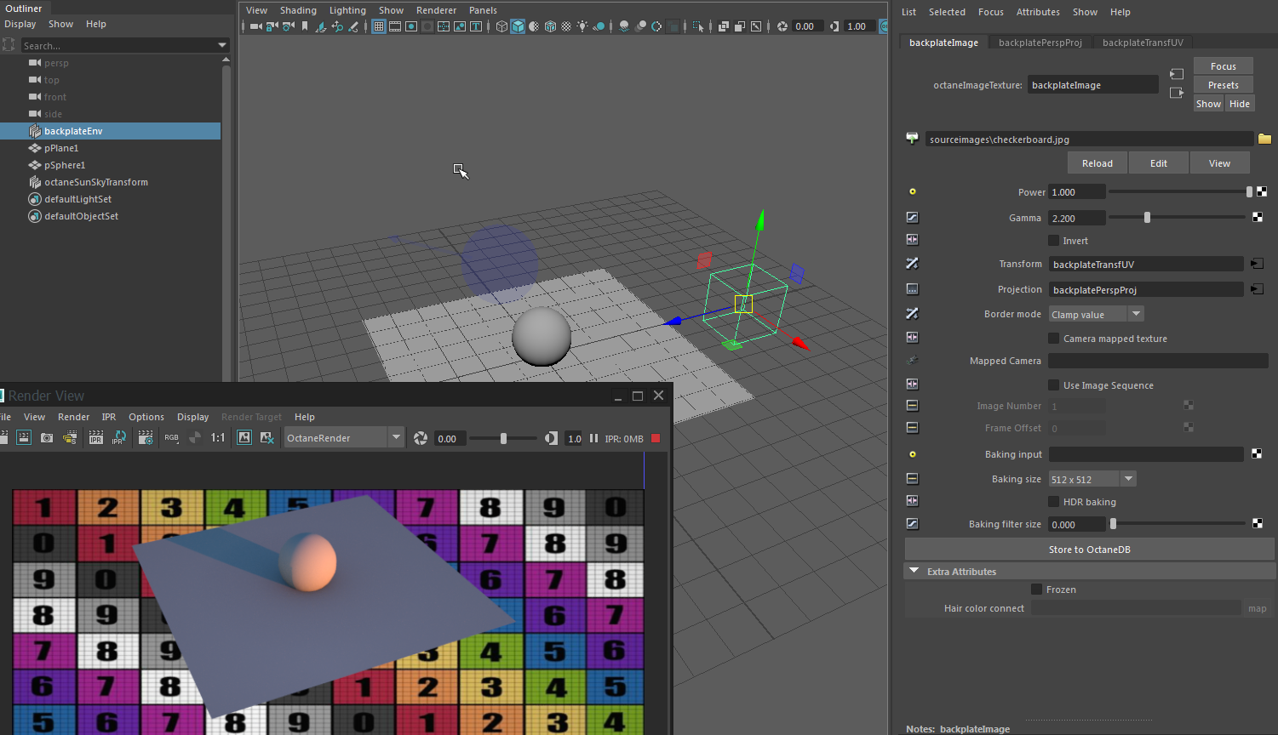Enable use all lights bulb icon
The image size is (1278, 735).
(x=582, y=26)
